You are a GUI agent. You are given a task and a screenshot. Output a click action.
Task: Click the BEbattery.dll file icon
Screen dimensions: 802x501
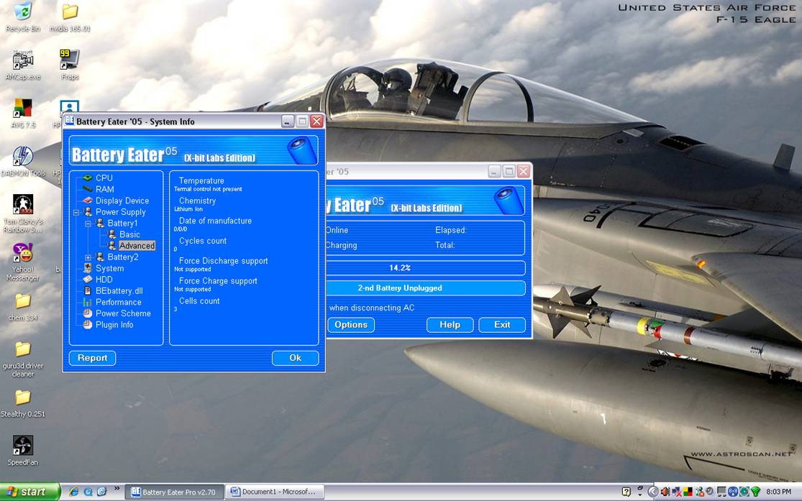tap(88, 290)
